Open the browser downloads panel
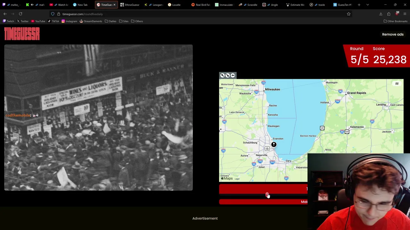Image resolution: width=410 pixels, height=230 pixels. pyautogui.click(x=381, y=14)
